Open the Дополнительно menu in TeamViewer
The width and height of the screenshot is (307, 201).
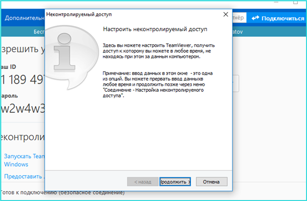[x=24, y=18]
